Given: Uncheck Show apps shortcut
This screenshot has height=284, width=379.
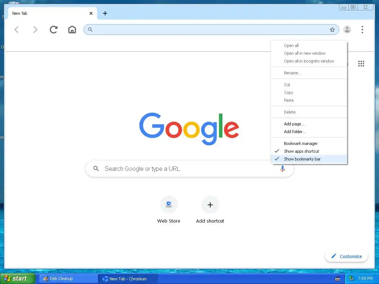Looking at the screenshot, I should [x=309, y=151].
